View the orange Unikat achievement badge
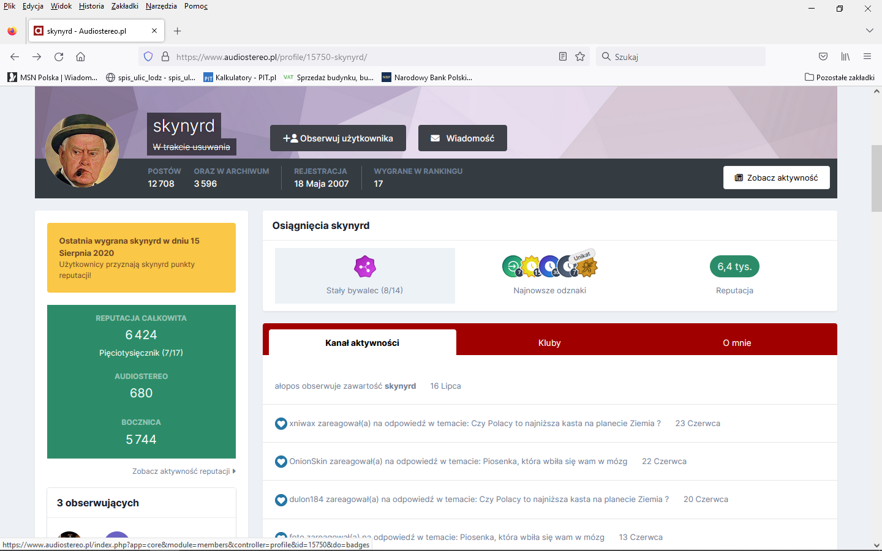 point(587,267)
